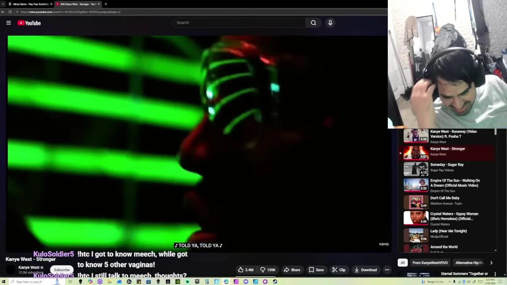Open the browser tab list dropdown
The height and width of the screenshot is (285, 507).
pyautogui.click(x=3, y=4)
